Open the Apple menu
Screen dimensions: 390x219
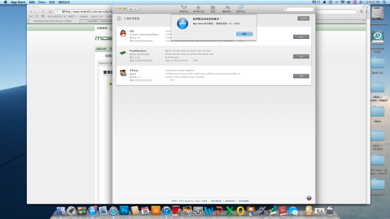(x=5, y=2)
